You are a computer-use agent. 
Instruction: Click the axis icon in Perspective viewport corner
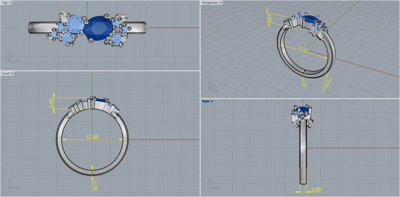(213, 86)
